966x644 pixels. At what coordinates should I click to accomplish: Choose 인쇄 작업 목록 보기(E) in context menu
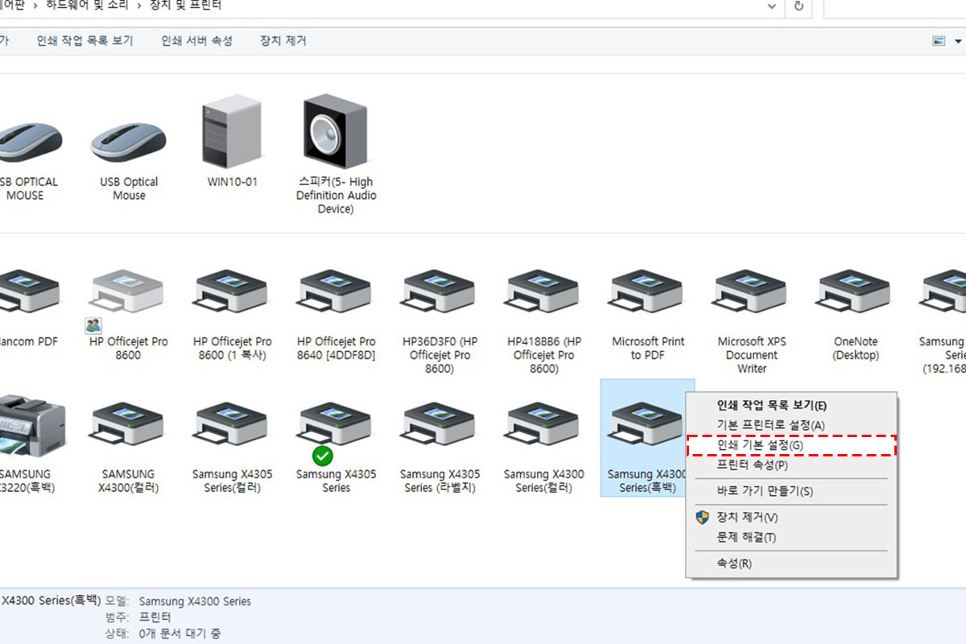(x=791, y=406)
